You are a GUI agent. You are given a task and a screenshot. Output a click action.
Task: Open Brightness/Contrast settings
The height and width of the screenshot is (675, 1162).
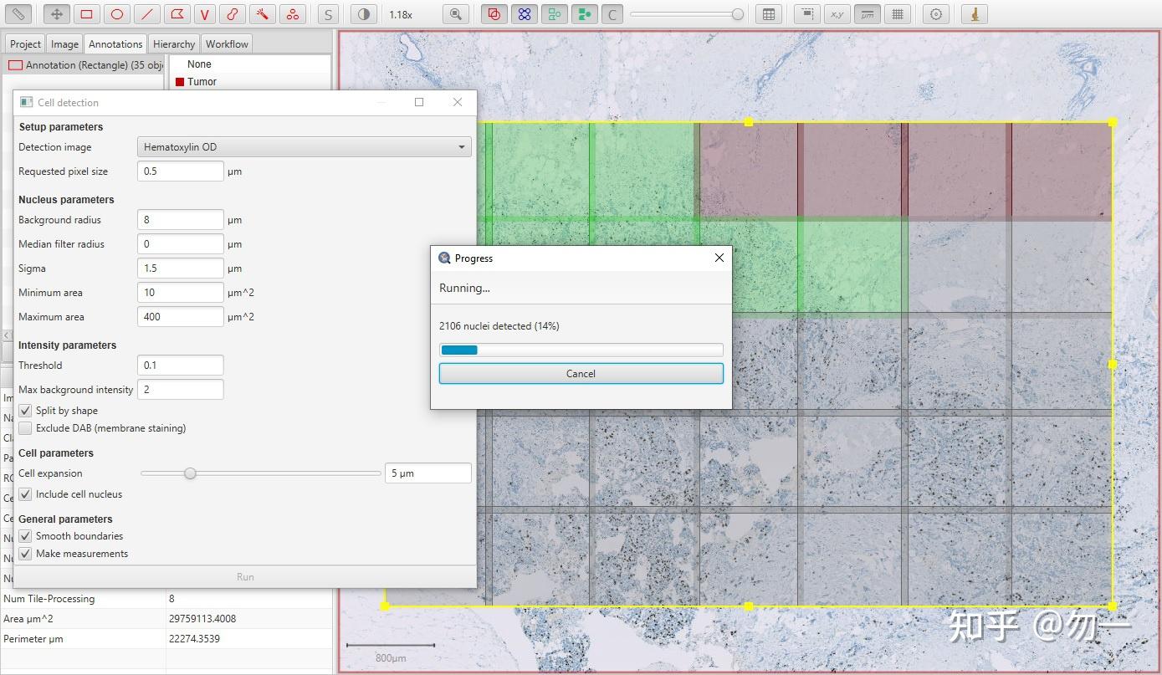[362, 14]
